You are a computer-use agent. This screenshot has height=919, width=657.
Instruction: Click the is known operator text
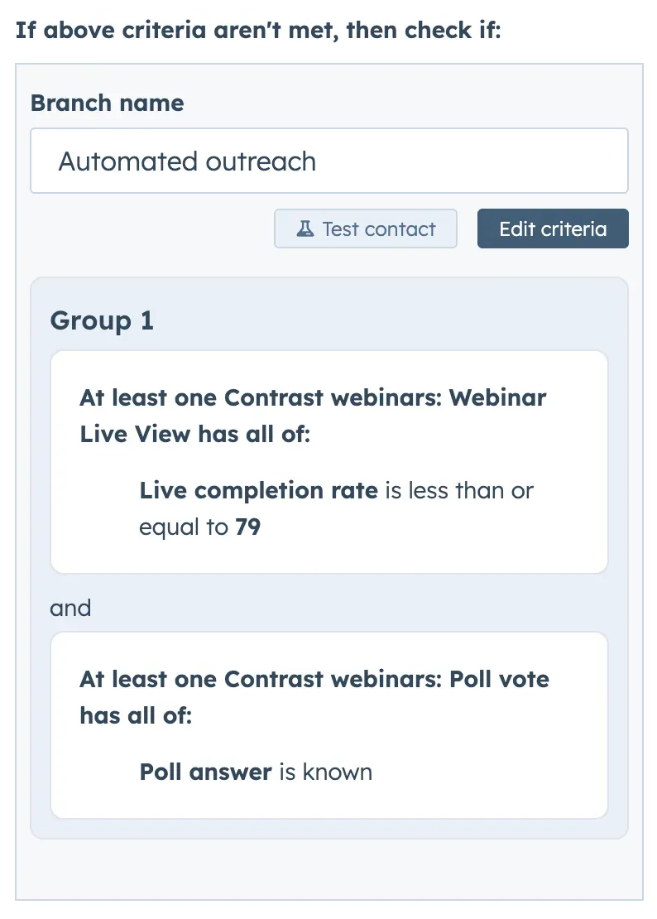(326, 772)
